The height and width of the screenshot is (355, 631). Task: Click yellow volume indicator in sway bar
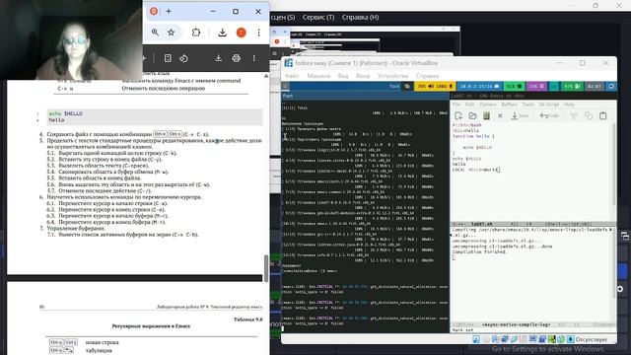coord(434,86)
